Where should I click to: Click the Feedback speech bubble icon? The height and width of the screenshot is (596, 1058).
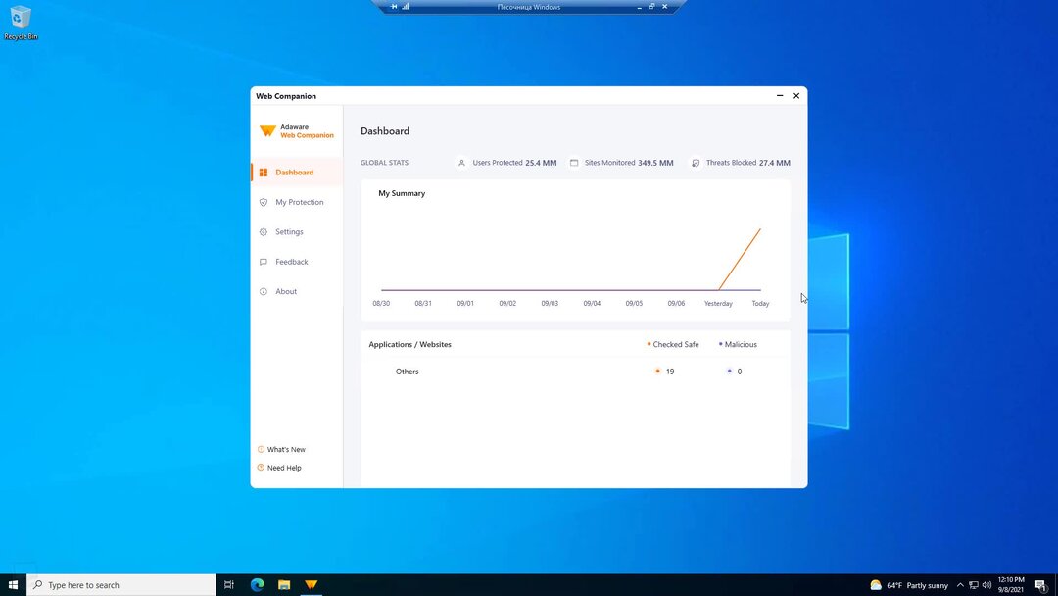coord(264,262)
